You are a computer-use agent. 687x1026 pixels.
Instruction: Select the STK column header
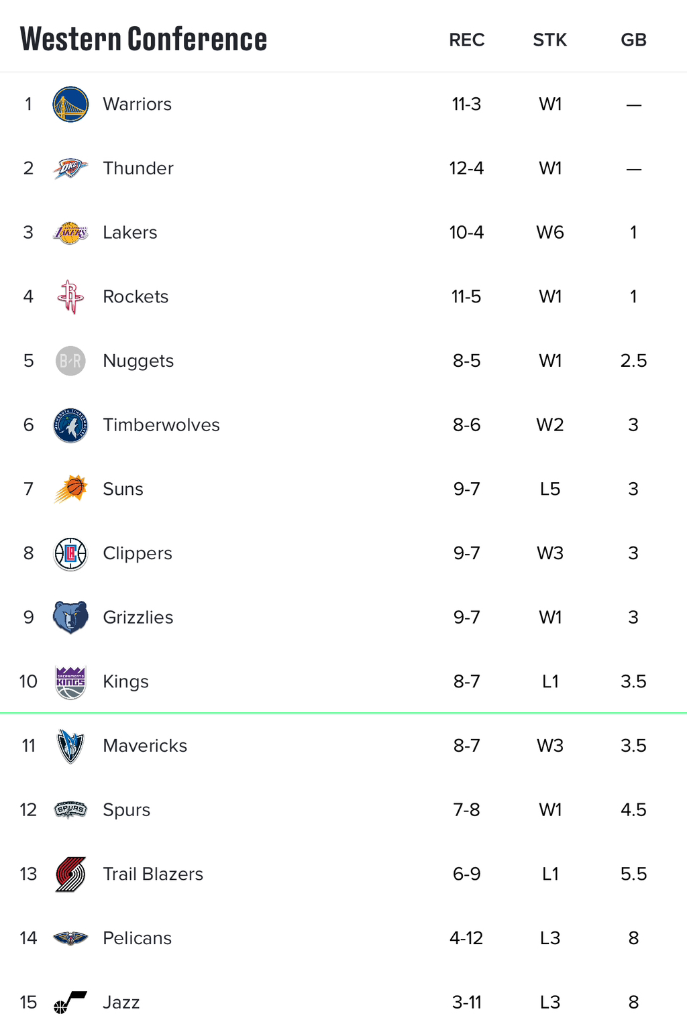550,40
